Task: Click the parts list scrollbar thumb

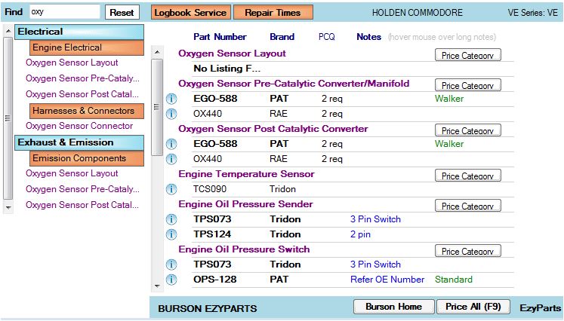Action: click(157, 107)
